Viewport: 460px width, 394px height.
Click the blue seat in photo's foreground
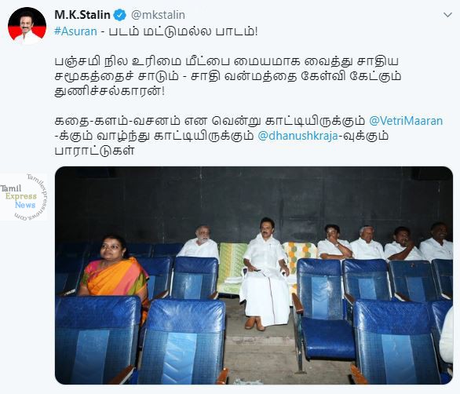pyautogui.click(x=184, y=341)
